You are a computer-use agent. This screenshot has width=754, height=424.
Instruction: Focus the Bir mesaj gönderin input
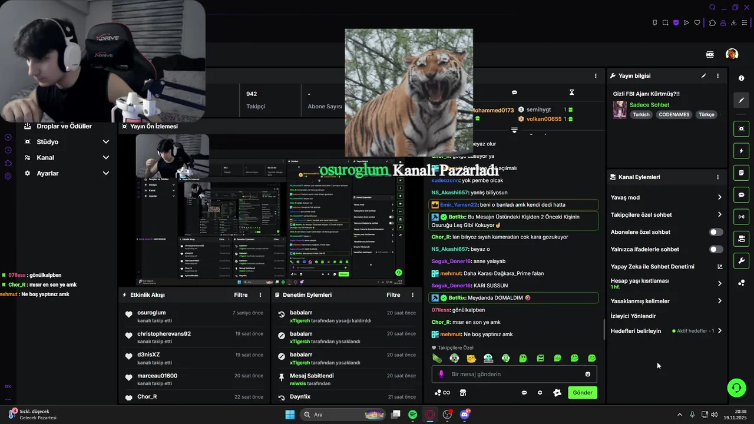coord(514,375)
